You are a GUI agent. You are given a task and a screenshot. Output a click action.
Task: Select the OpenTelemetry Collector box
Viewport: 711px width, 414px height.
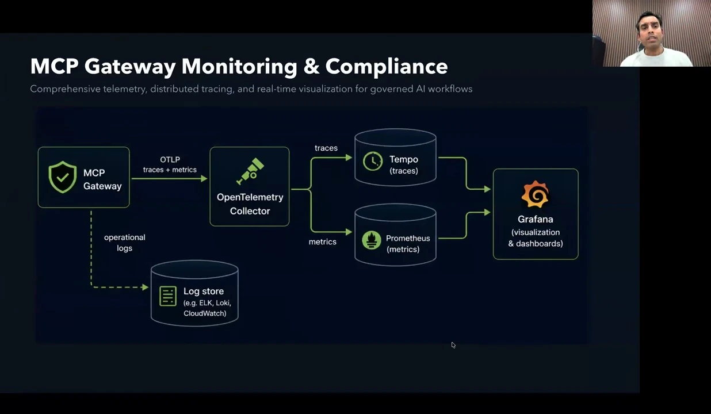coord(250,186)
